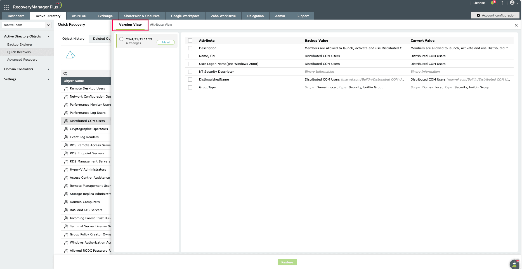Click the License link
Screen dimensions: 522x269
click(x=479, y=3)
